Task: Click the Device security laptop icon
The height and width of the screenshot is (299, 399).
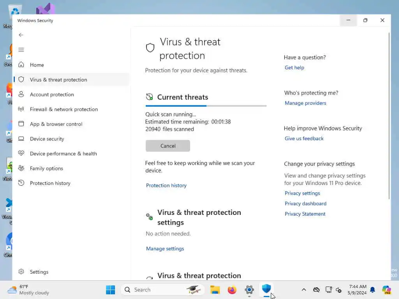Action: point(21,139)
